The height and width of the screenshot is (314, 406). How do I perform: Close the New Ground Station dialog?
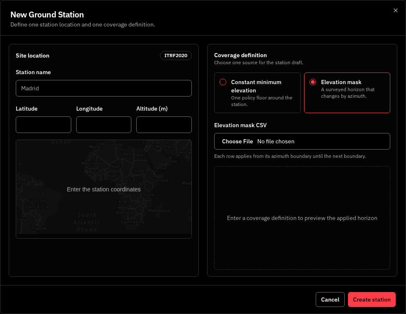point(395,10)
